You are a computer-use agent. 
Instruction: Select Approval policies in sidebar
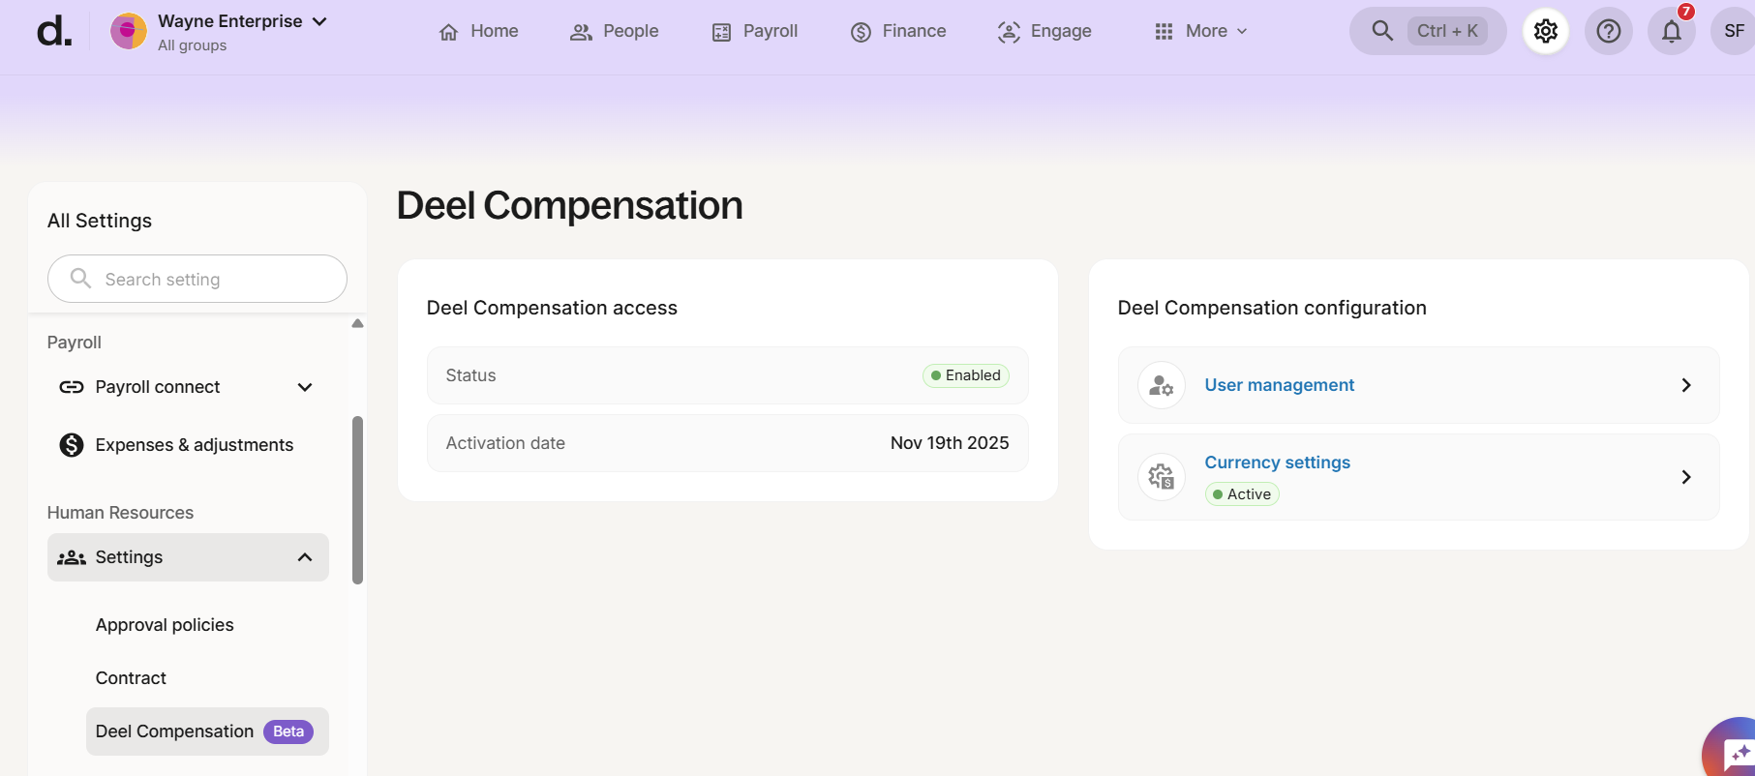coord(165,625)
